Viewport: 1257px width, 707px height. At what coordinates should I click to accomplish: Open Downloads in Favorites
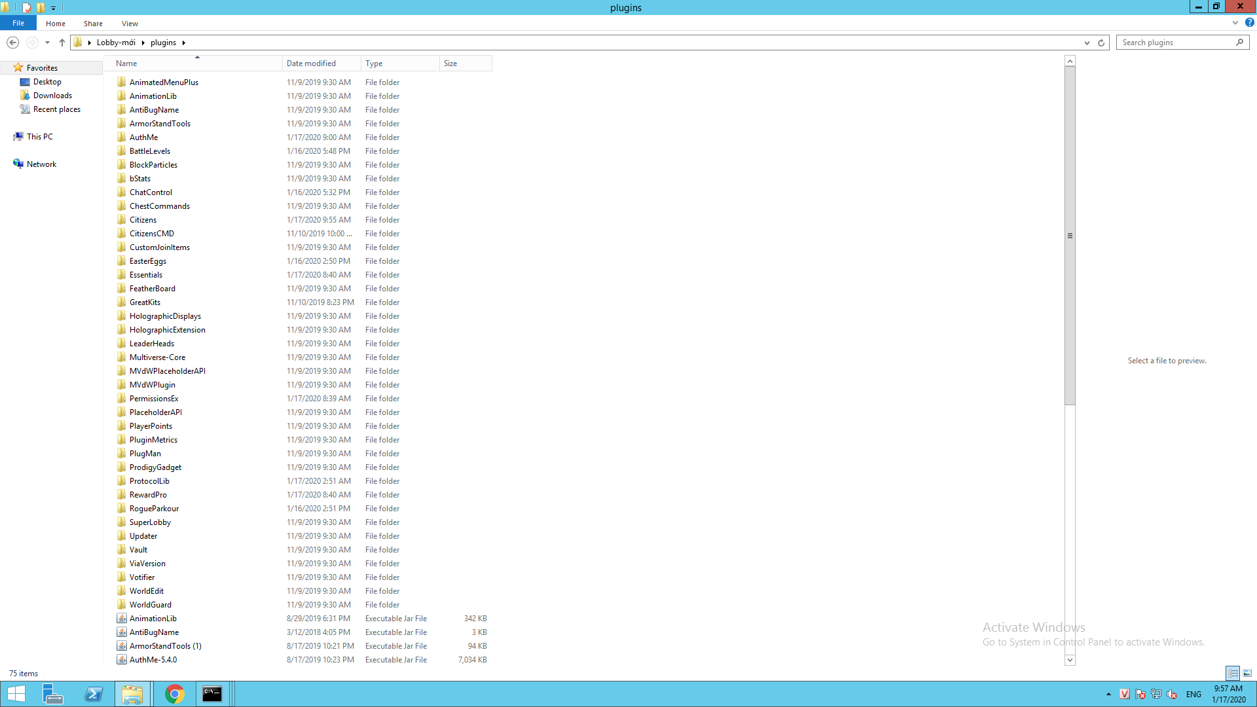click(52, 96)
